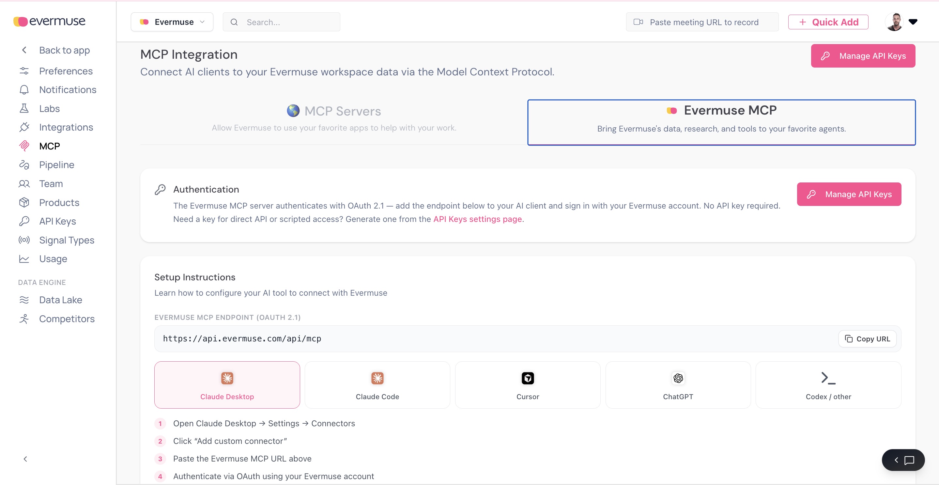The image size is (939, 485).
Task: Click the user avatar photo
Action: click(x=895, y=22)
